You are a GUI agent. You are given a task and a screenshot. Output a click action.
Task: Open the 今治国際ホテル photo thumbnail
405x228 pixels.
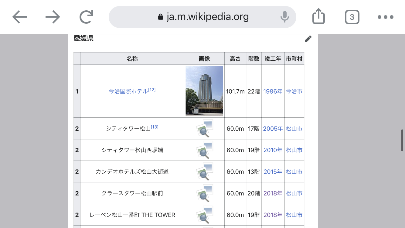204,91
